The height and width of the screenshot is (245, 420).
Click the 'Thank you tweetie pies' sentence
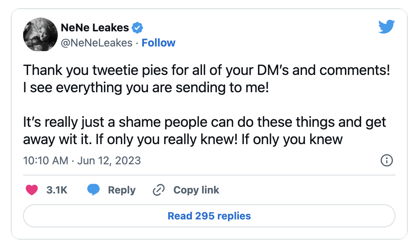coord(206,70)
